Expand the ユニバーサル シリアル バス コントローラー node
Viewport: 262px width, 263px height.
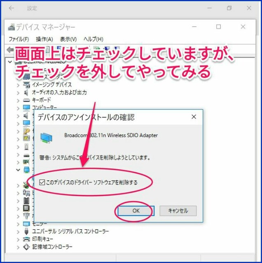pos(18,232)
